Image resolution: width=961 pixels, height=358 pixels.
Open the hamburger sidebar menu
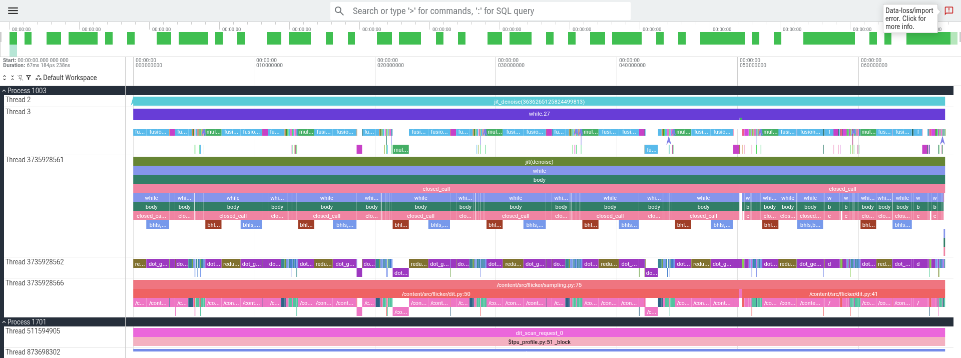click(13, 11)
